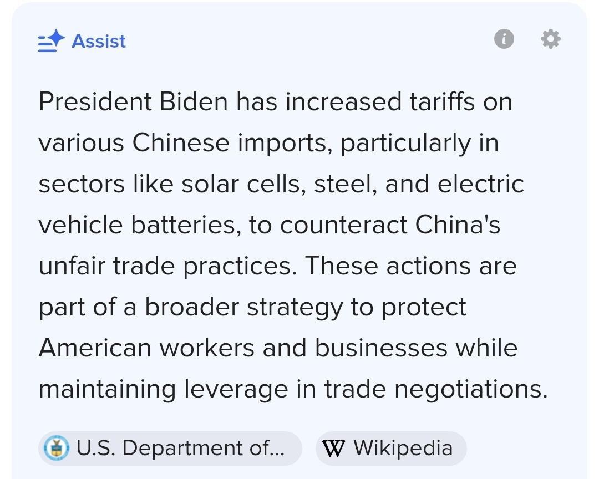Open Assist settings via the gear icon
Screen dimensions: 599x479
pos(550,39)
